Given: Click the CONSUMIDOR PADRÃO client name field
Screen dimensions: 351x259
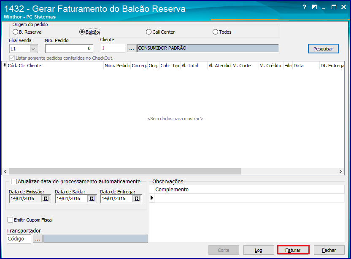Looking at the screenshot, I should (x=208, y=48).
